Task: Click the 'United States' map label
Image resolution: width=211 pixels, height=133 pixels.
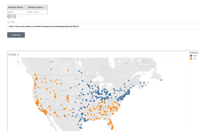Action: click(x=79, y=97)
